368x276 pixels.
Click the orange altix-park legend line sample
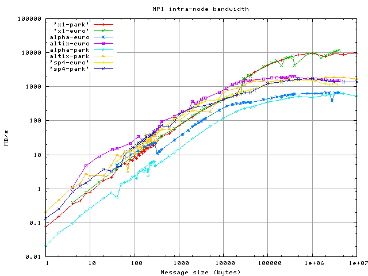[103, 56]
